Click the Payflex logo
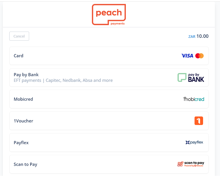 pos(194,142)
